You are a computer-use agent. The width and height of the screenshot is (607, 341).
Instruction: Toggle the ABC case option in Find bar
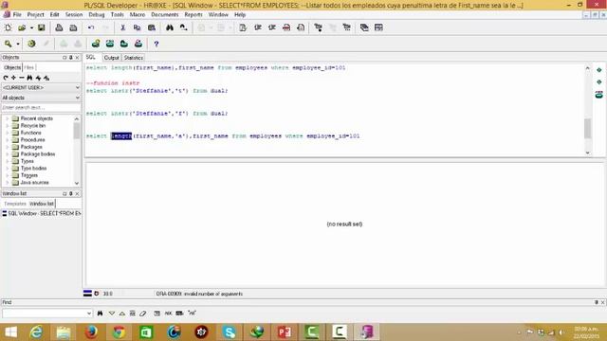(x=168, y=314)
